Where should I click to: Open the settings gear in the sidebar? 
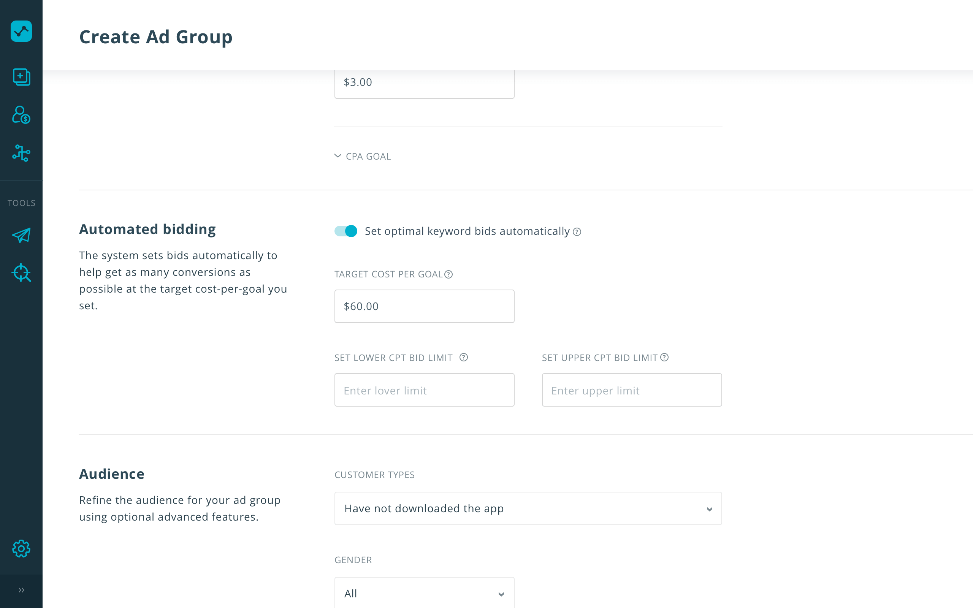coord(21,548)
